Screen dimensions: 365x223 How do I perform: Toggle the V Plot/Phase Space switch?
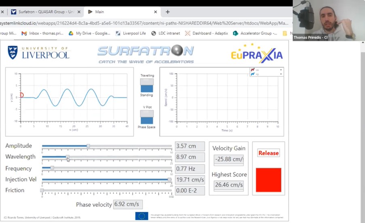pyautogui.click(x=146, y=117)
